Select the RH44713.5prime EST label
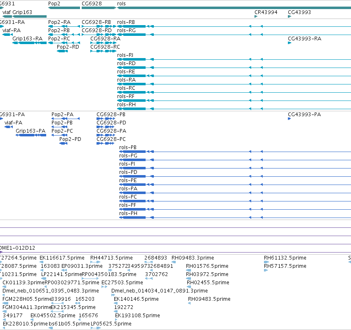The height and width of the screenshot is (330, 351). [x=111, y=258]
